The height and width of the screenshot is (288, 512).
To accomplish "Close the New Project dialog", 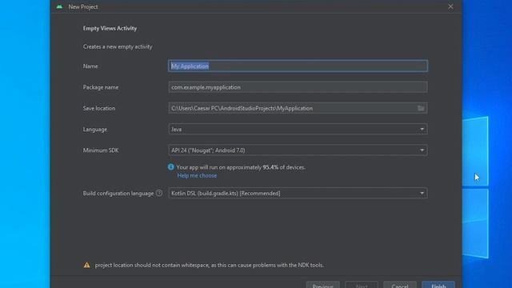I will tap(450, 6).
